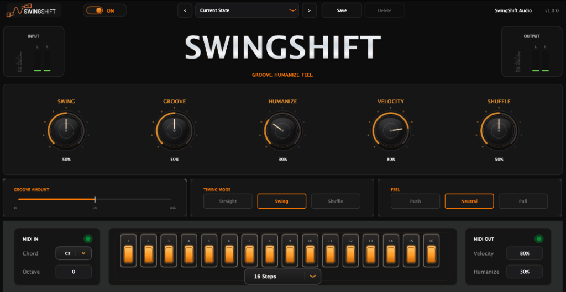Screen dimensions: 566x292
Task: Toggle step 13 in the sequencer
Action: pyautogui.click(x=371, y=251)
